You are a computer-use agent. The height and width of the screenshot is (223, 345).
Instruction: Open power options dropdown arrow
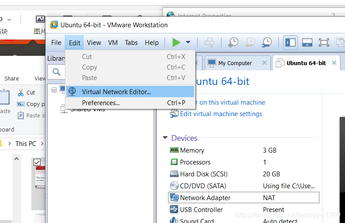(188, 42)
